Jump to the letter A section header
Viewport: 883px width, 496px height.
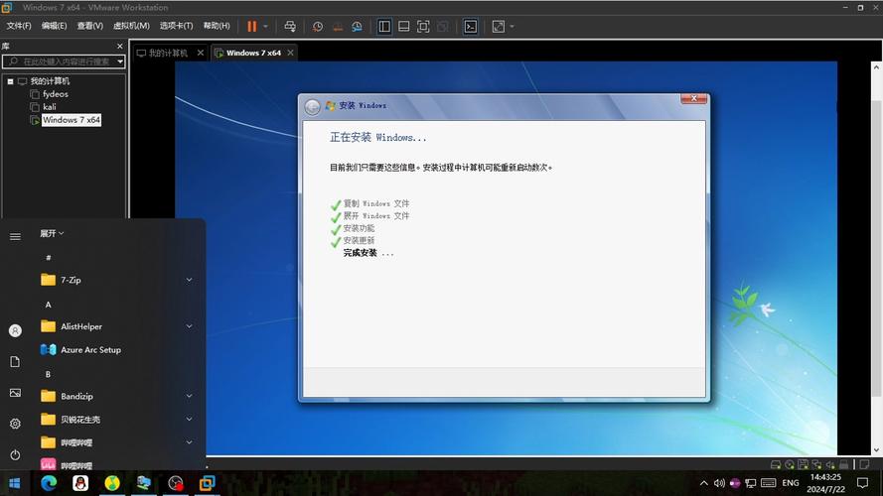click(49, 305)
